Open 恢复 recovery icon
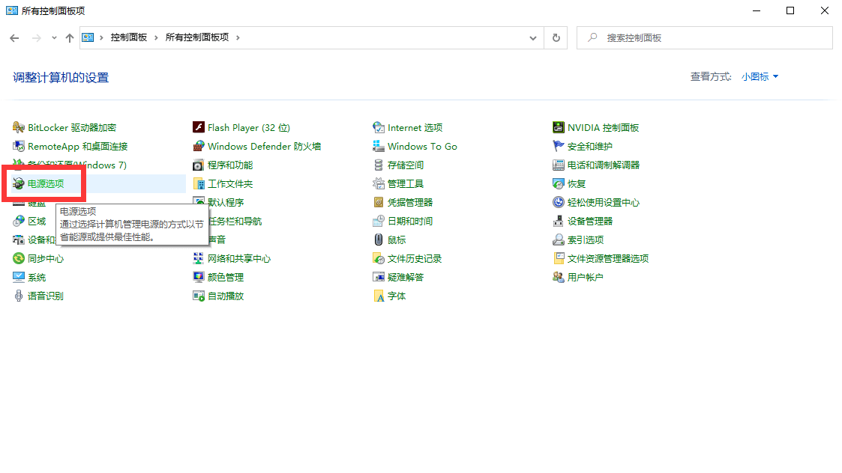 (559, 184)
